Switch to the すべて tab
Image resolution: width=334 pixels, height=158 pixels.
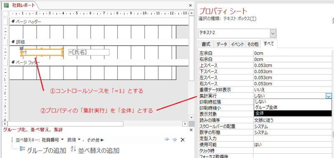click(269, 44)
